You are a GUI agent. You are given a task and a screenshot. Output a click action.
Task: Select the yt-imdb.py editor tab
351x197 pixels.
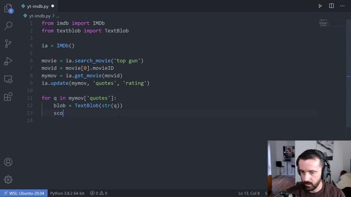click(x=37, y=6)
